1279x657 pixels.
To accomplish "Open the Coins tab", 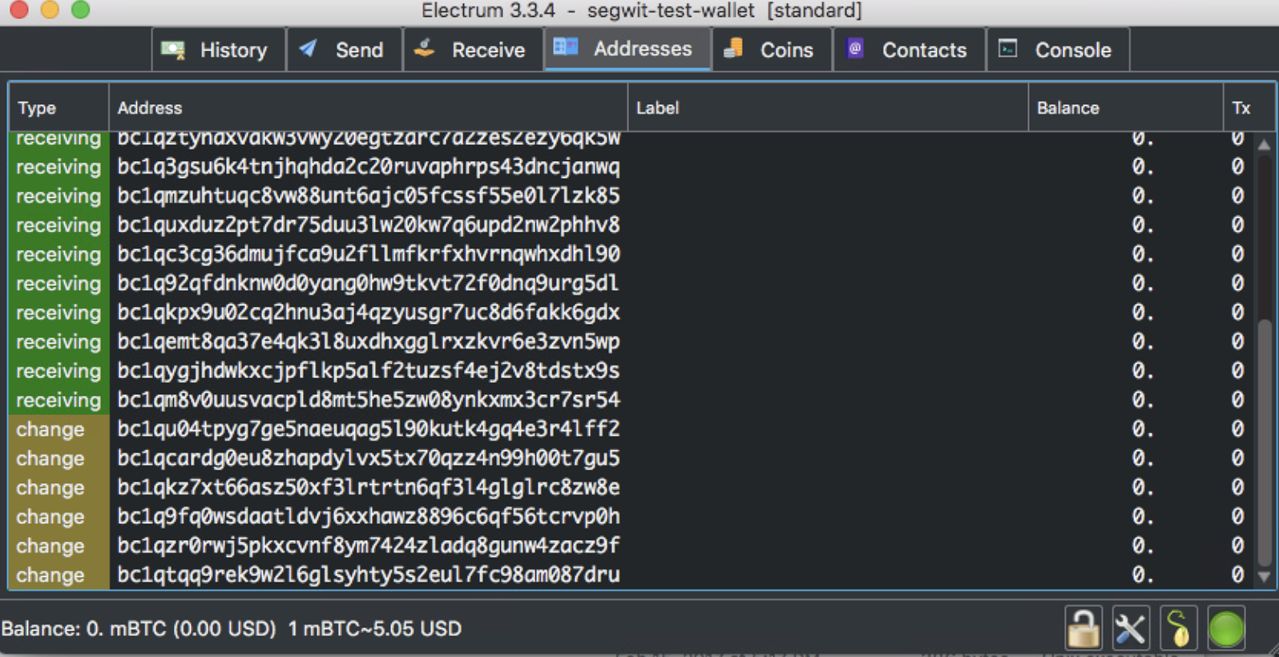I will (x=771, y=50).
